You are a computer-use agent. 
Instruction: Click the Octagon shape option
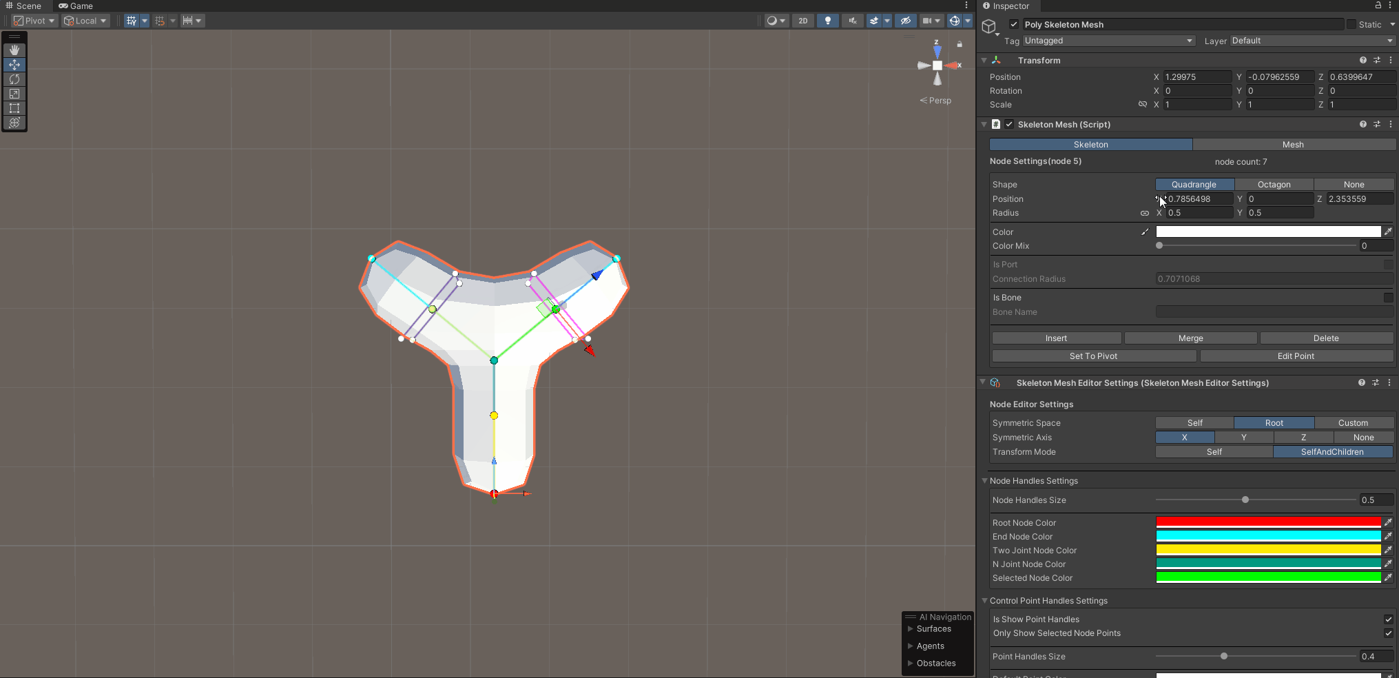[1274, 184]
